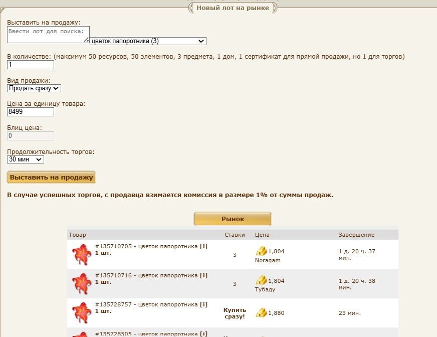
Task: Click 'Купить сразу!' for lot #135728757
Action: (234, 313)
